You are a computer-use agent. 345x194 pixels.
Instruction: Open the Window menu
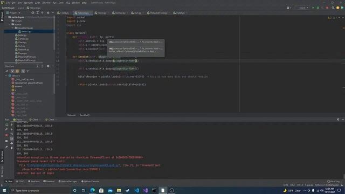(75, 3)
